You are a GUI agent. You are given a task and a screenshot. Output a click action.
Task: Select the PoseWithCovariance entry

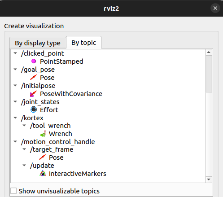[71, 94]
